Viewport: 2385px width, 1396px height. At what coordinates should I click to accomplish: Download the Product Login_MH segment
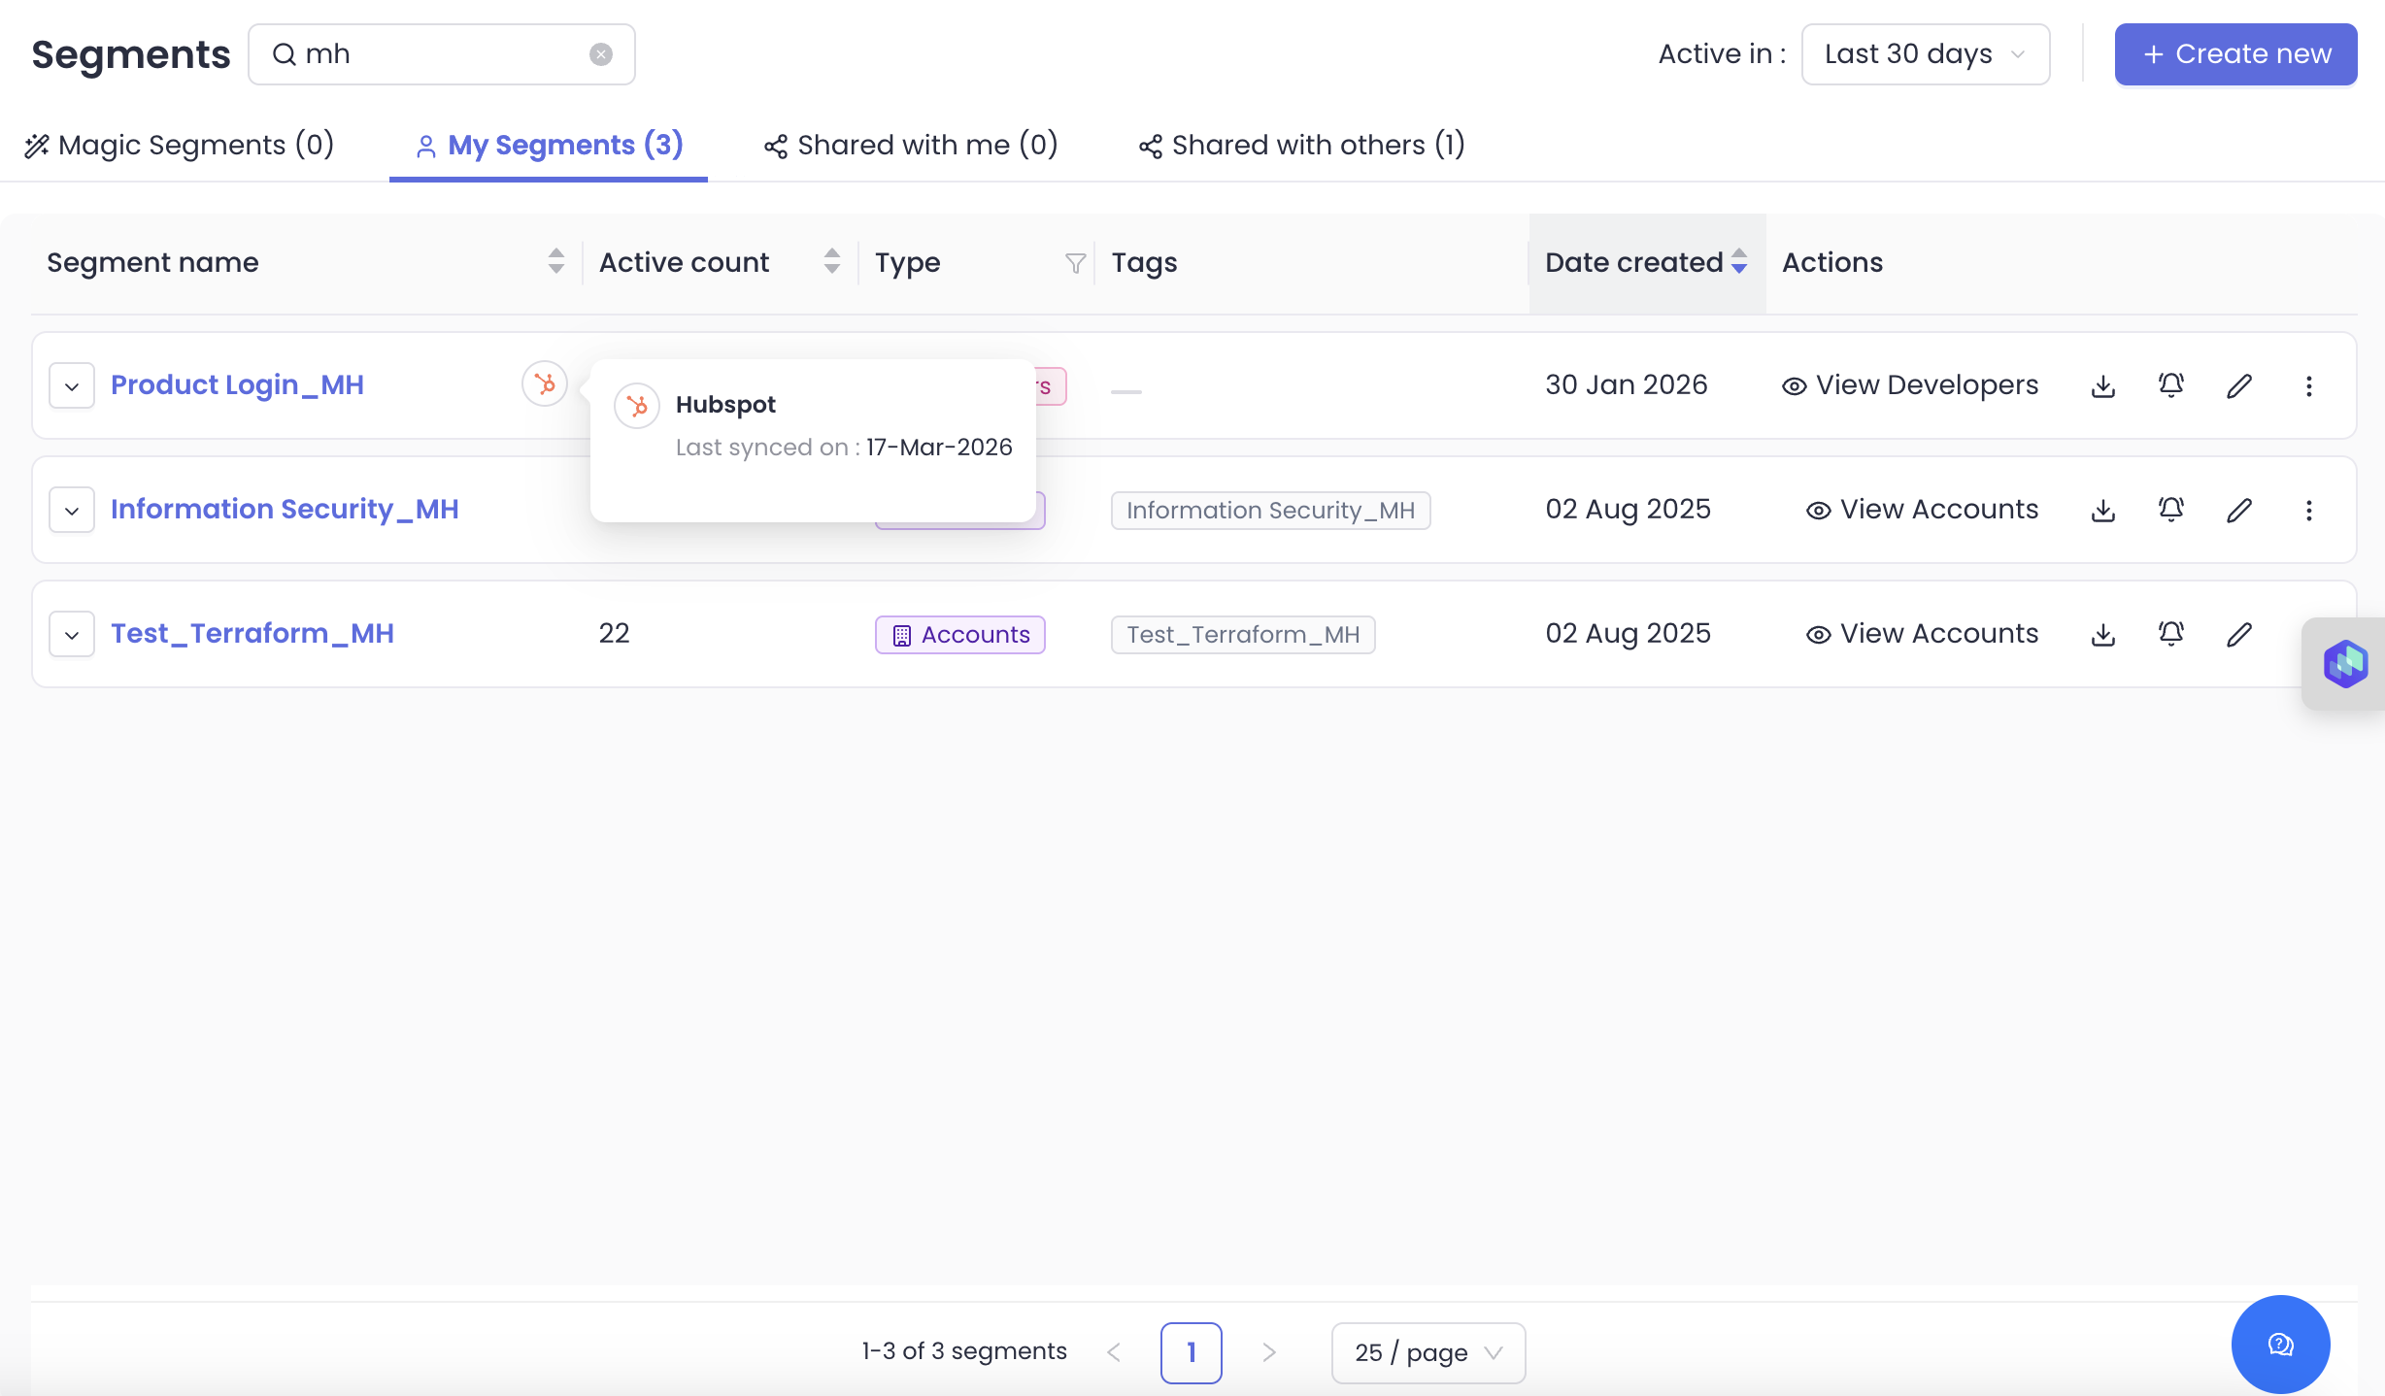click(2102, 385)
